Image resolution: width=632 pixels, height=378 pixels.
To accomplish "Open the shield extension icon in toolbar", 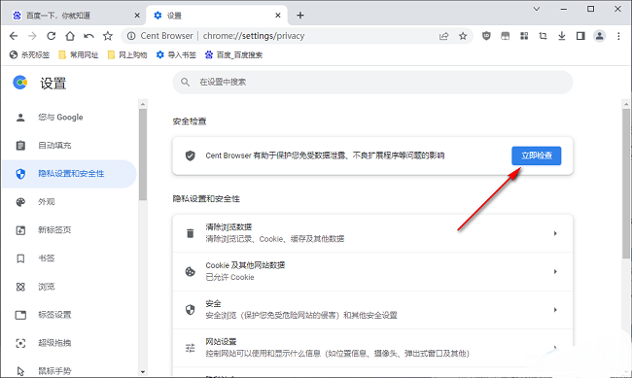I will click(x=486, y=36).
